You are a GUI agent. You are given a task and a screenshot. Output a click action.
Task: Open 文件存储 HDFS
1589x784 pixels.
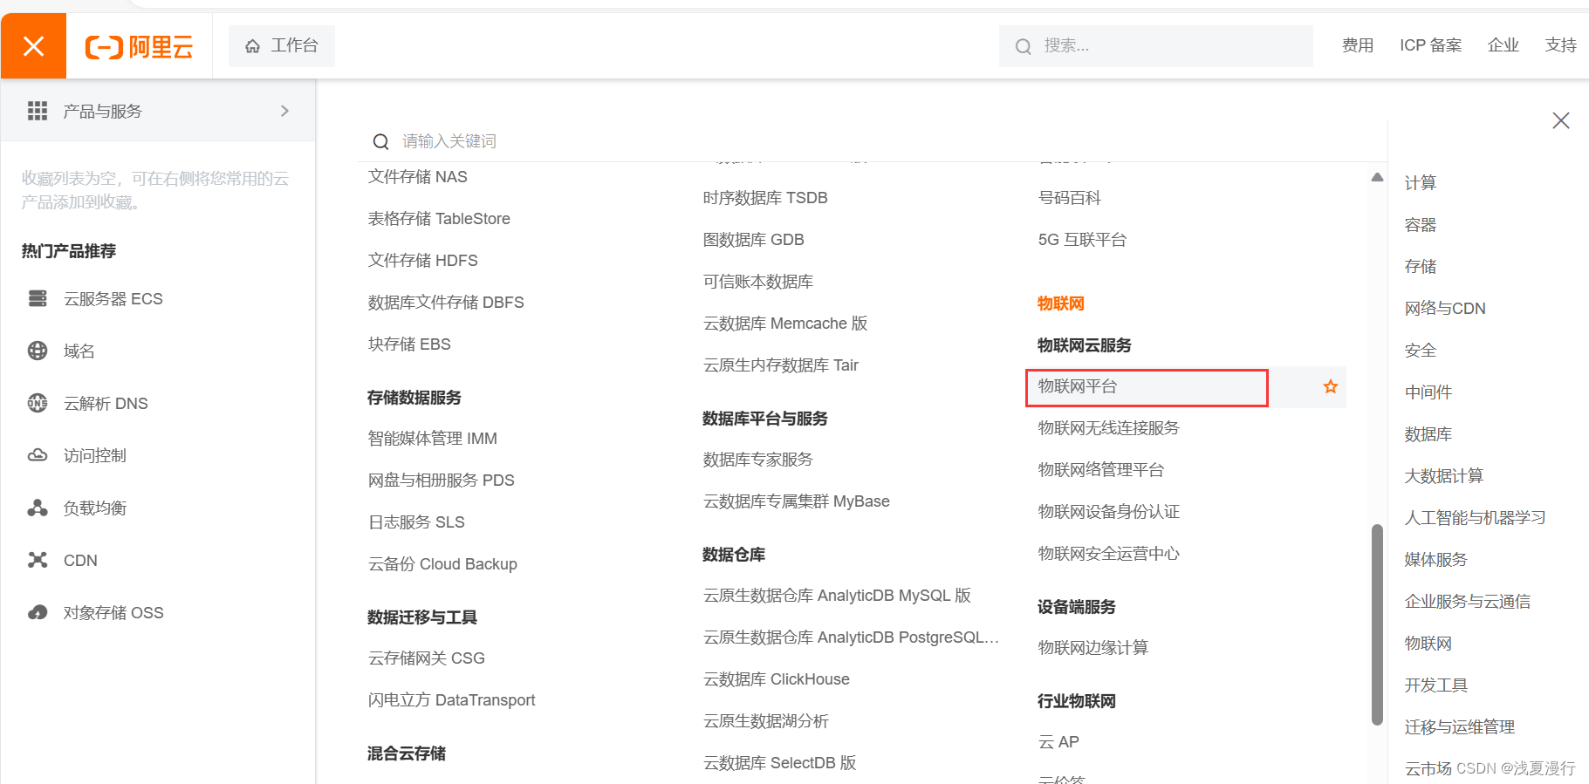(x=423, y=260)
